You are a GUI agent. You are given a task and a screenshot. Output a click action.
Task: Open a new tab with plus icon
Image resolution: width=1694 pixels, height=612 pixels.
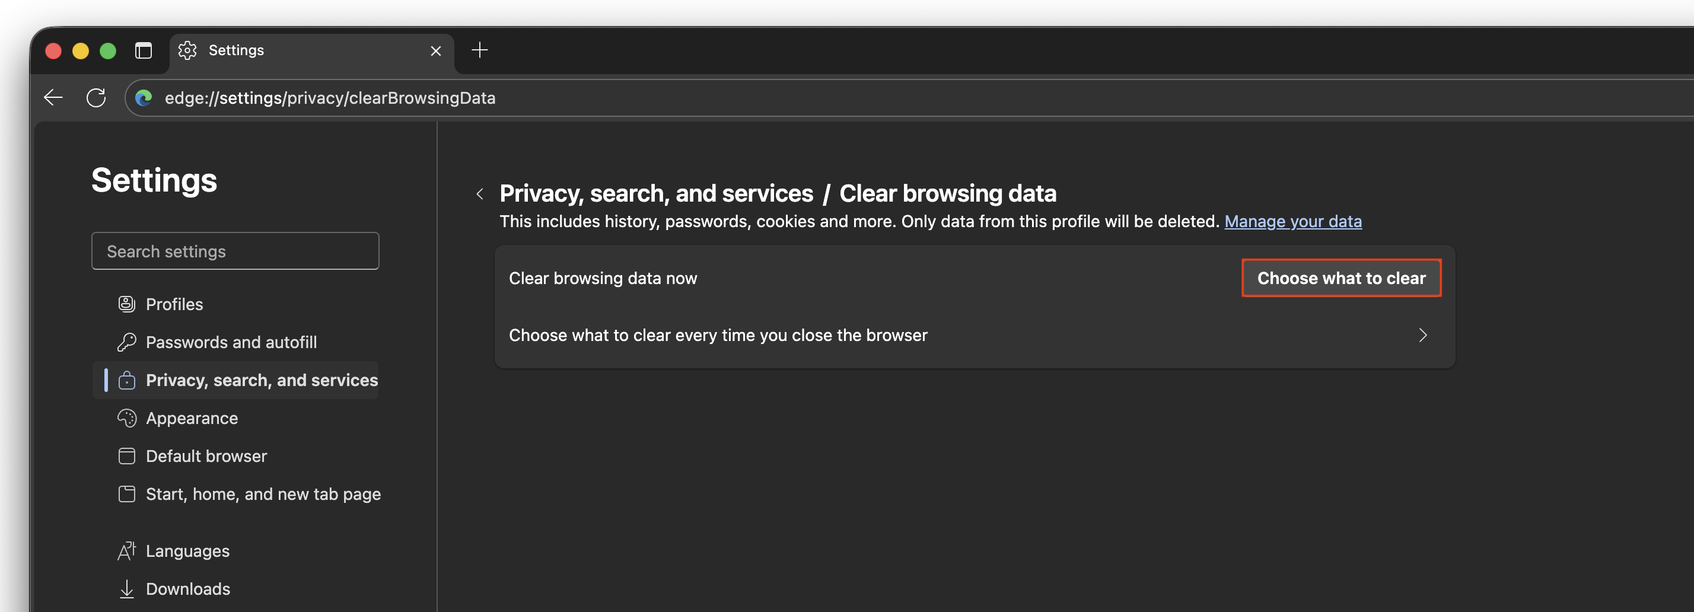pyautogui.click(x=480, y=50)
